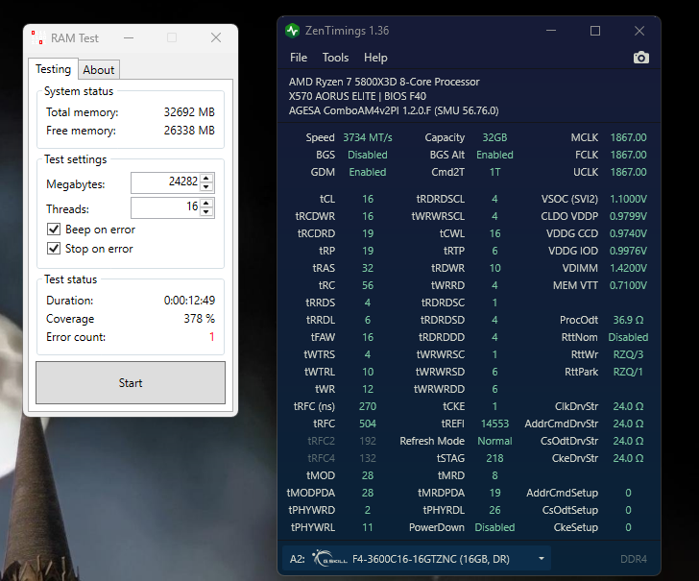Image resolution: width=699 pixels, height=581 pixels.
Task: Click the tCL value 16
Action: point(368,199)
